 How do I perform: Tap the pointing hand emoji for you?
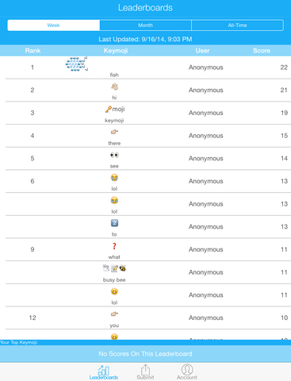[x=114, y=314]
